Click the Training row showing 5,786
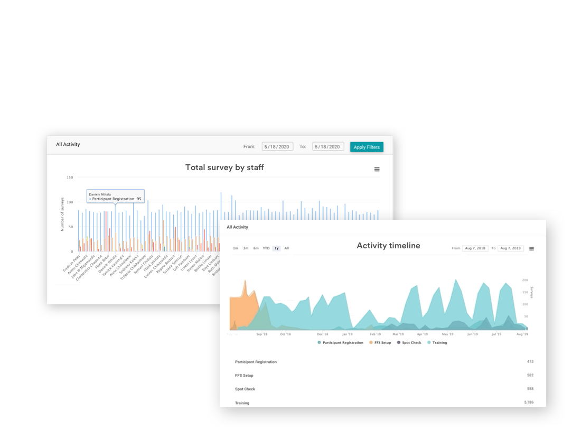 coord(383,403)
